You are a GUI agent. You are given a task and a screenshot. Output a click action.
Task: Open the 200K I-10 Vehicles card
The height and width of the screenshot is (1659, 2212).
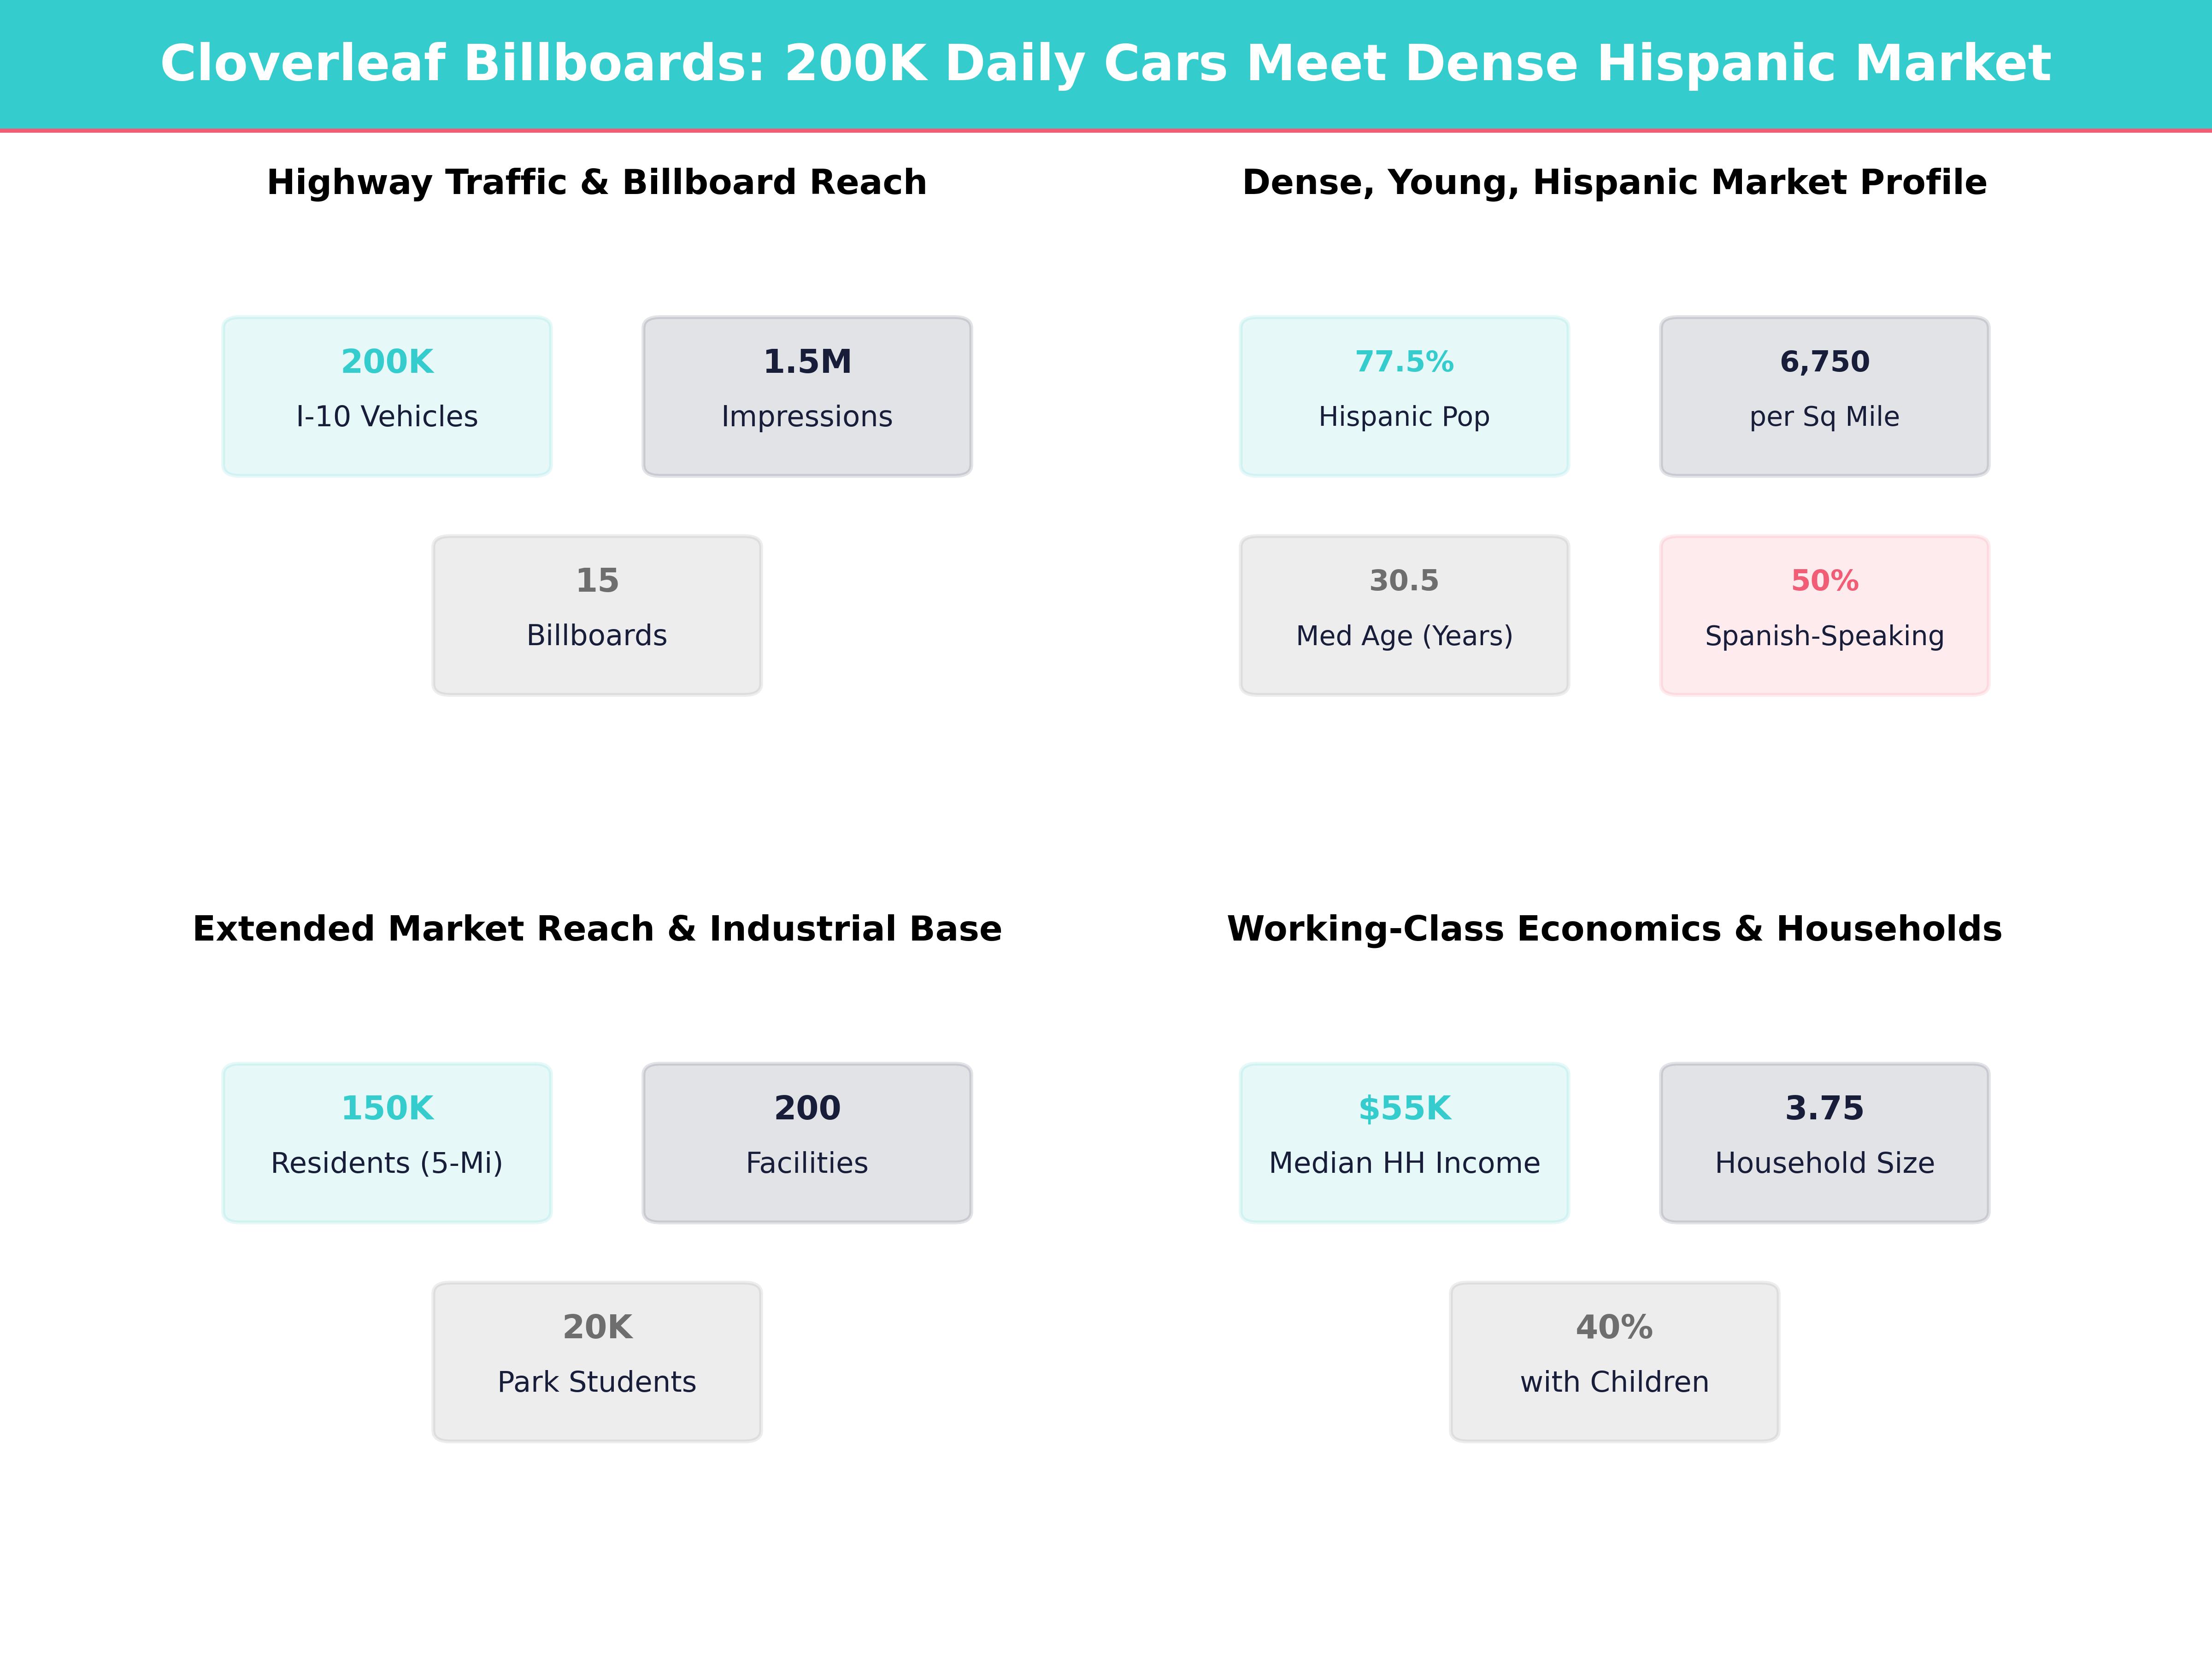(x=387, y=396)
